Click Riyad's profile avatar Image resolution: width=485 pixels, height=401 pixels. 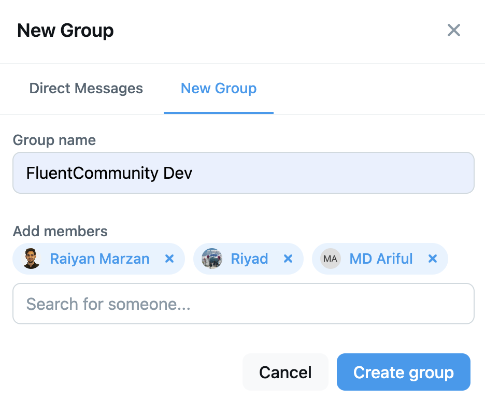point(212,259)
